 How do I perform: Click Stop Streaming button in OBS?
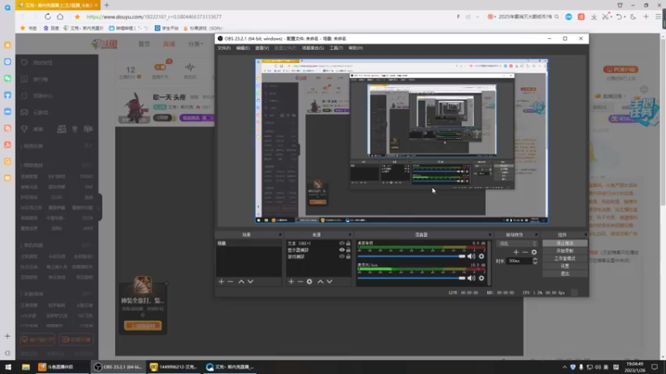point(564,244)
